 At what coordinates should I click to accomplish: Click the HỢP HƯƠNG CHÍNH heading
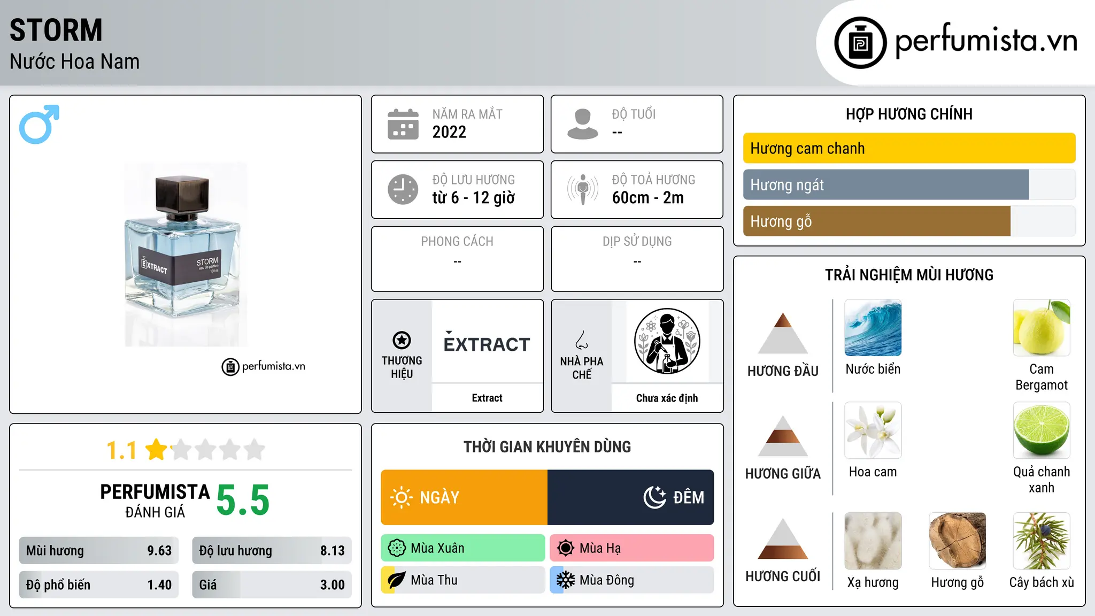[909, 114]
